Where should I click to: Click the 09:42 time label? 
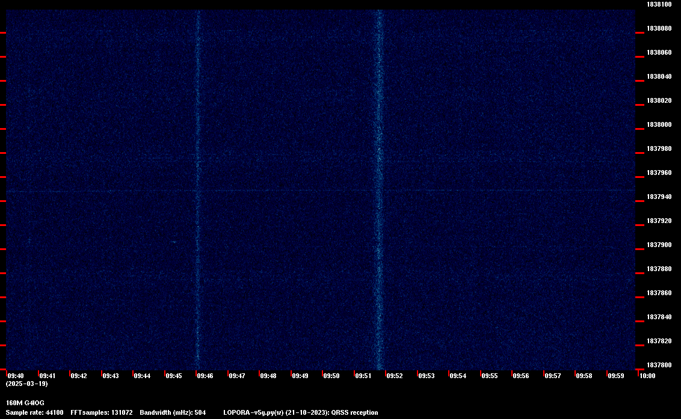[79, 376]
